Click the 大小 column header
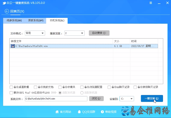This screenshot has width=171, height=118. tap(121, 41)
